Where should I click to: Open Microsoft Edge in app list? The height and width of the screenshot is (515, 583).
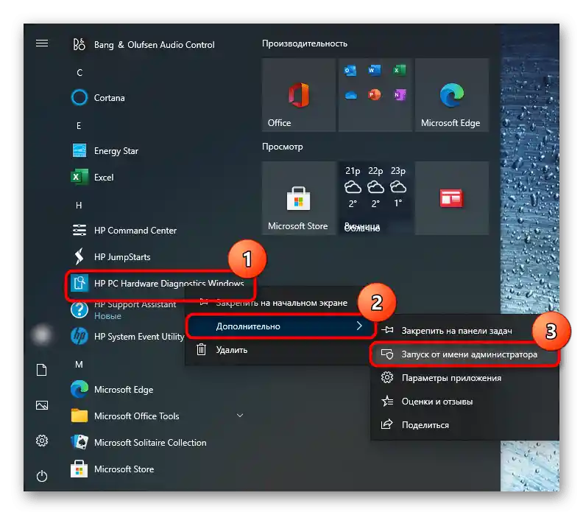[112, 389]
